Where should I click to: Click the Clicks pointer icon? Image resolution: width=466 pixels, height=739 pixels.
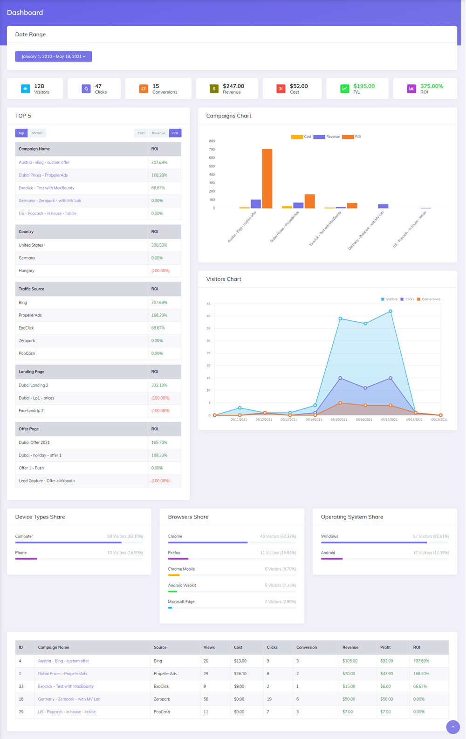86,89
